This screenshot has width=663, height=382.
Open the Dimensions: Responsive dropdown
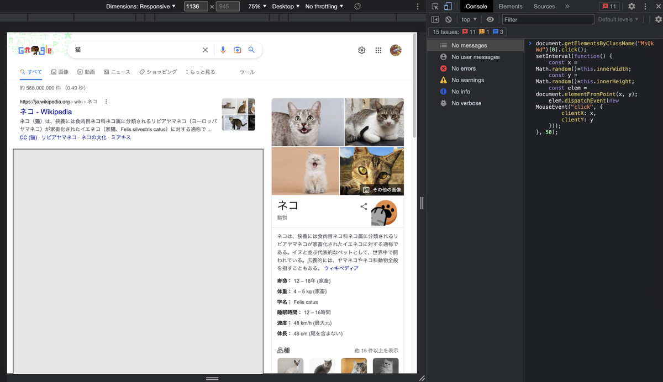141,7
